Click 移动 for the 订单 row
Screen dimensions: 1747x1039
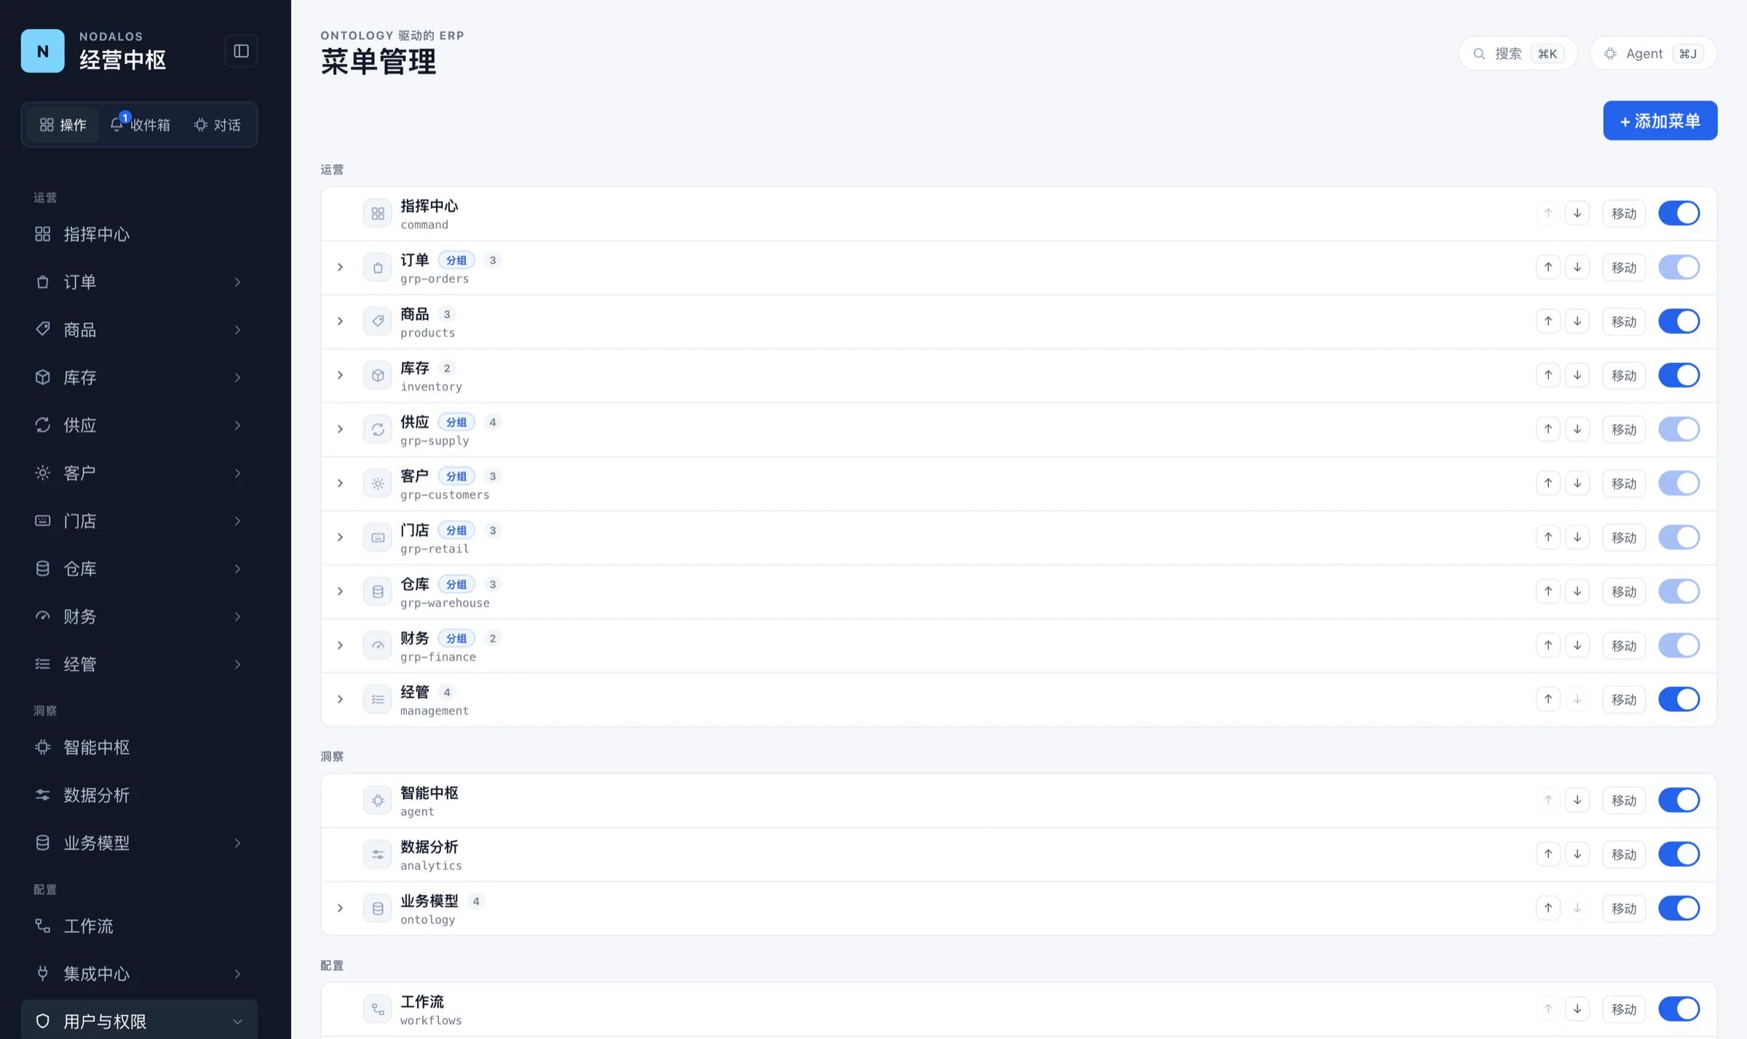click(x=1623, y=268)
